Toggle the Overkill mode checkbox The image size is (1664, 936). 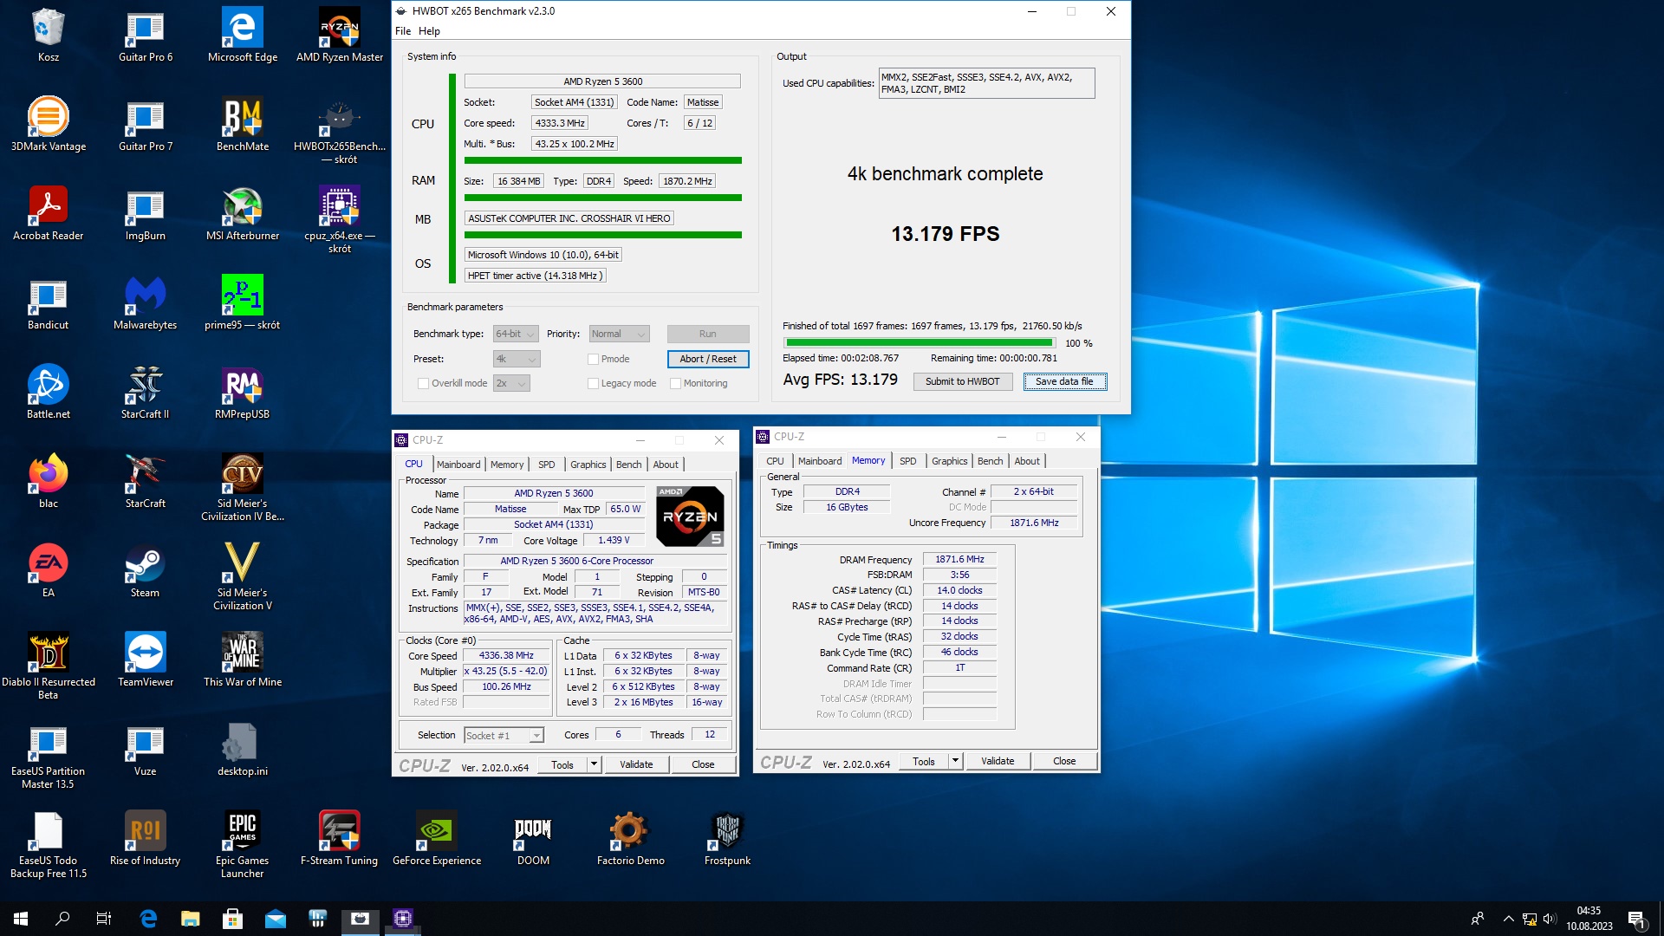(x=424, y=383)
